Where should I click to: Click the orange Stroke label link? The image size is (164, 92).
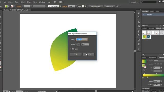pos(19,6)
